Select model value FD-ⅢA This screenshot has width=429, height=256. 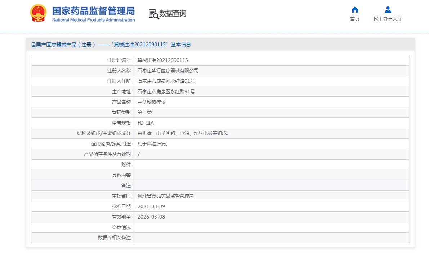[146, 123]
